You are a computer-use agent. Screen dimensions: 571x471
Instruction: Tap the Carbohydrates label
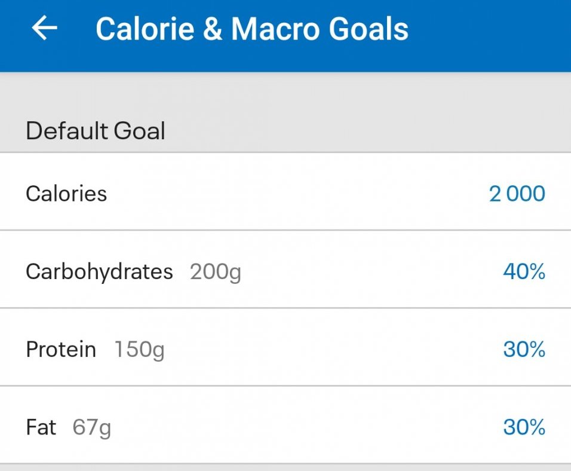point(99,272)
